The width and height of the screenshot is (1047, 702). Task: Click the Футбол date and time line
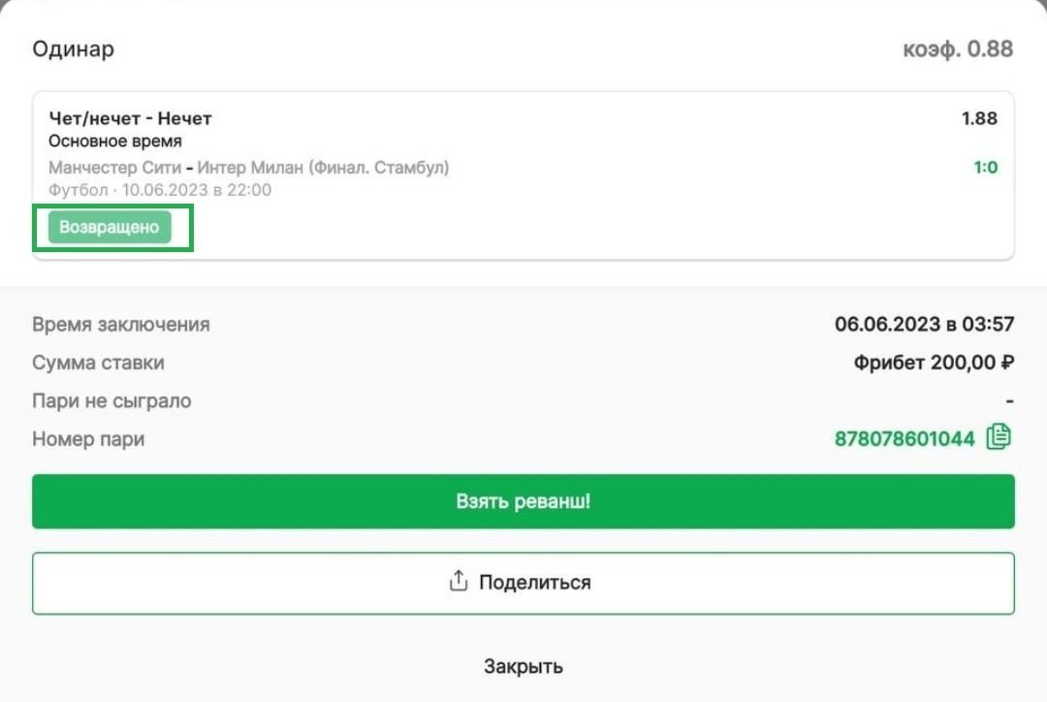coord(160,190)
